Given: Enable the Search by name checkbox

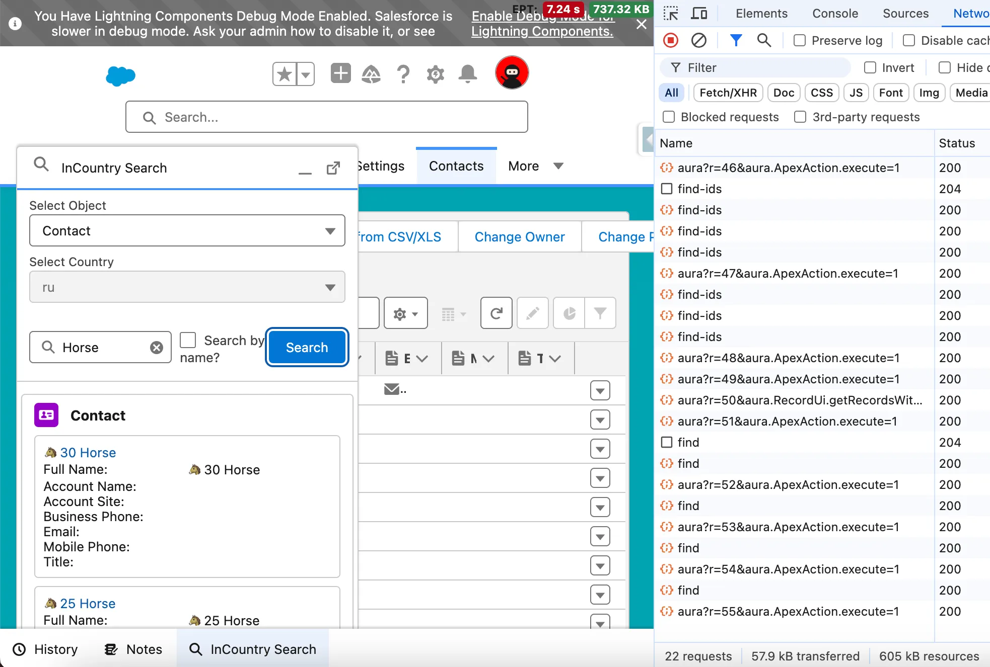Looking at the screenshot, I should 188,340.
